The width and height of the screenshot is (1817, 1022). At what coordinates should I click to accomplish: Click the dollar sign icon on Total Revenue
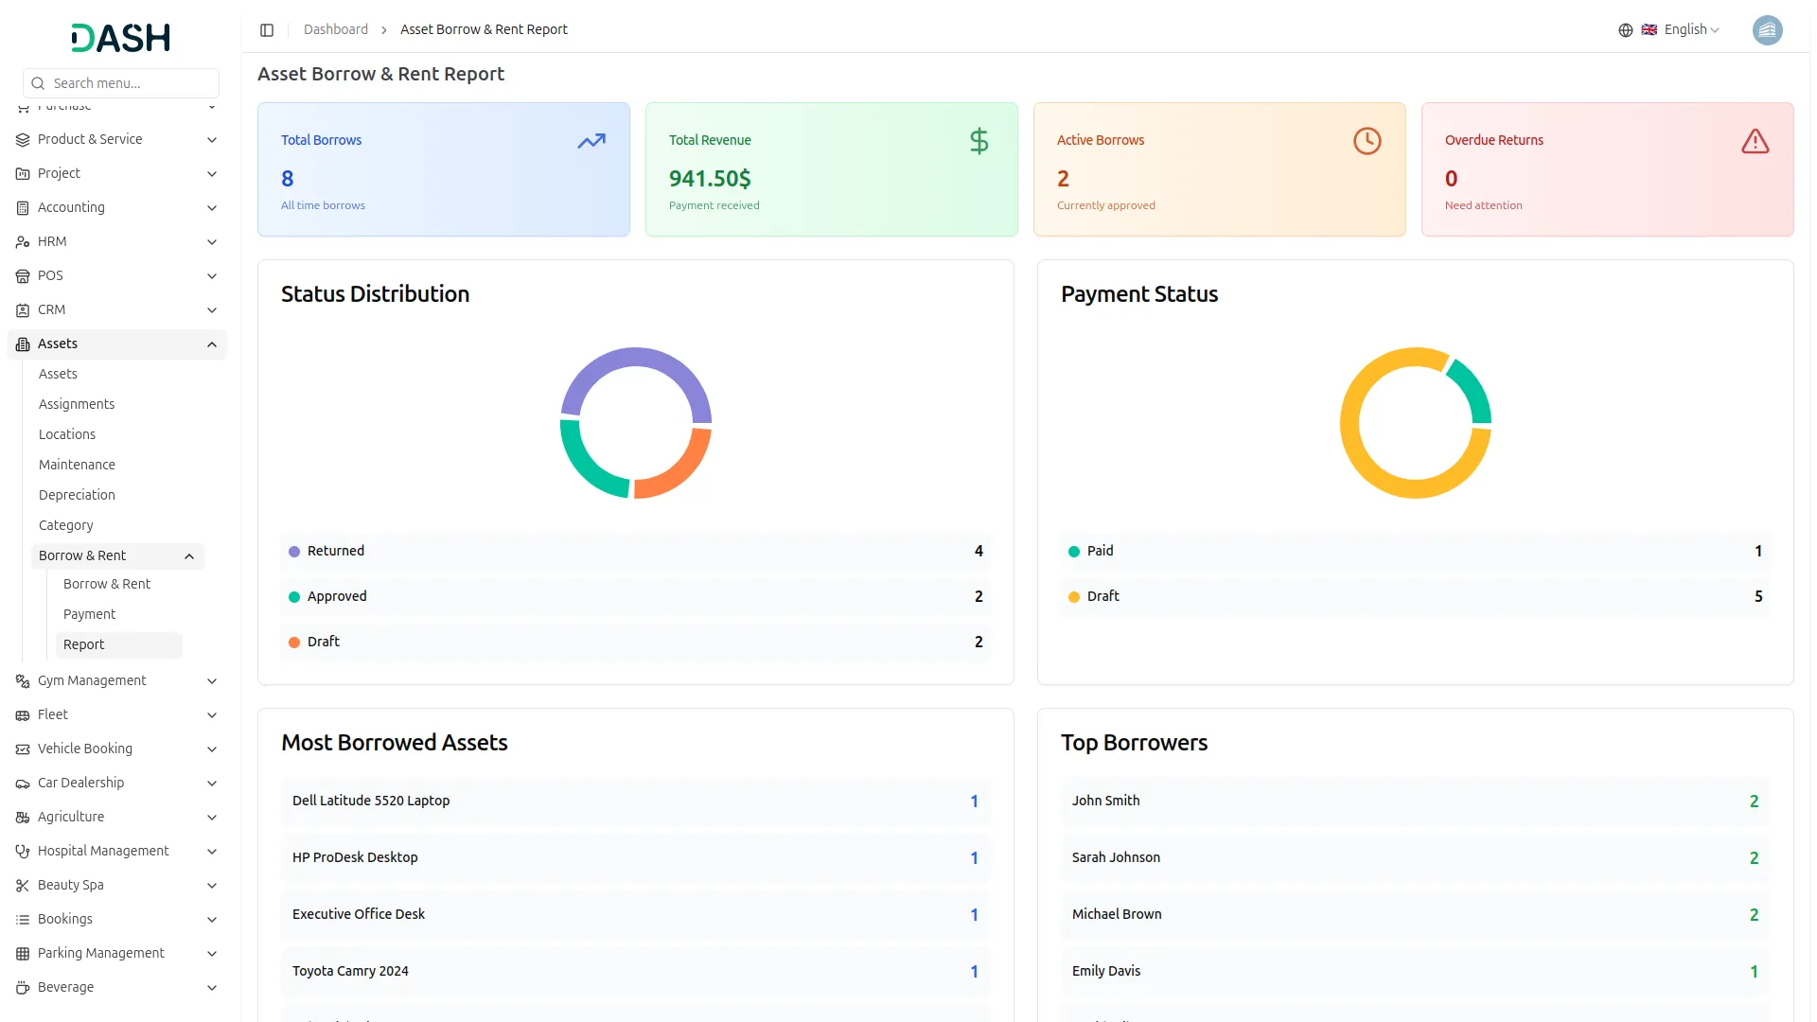point(979,142)
